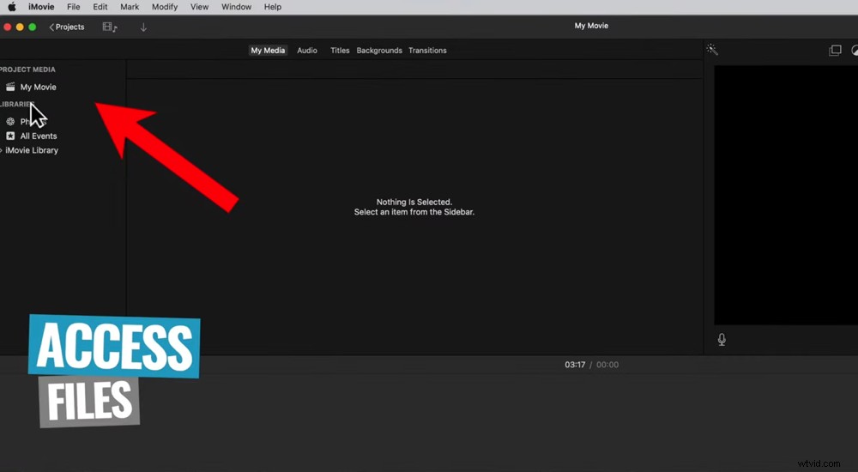Switch to the My Media tab

[x=268, y=51]
